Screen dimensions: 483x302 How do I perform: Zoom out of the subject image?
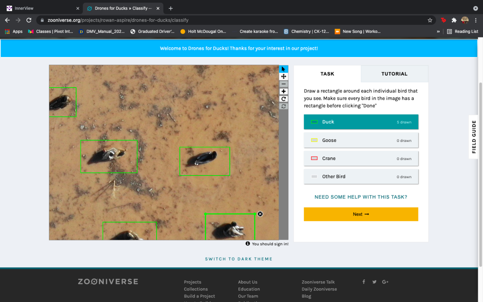click(283, 84)
